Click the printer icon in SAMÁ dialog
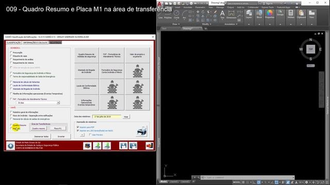330x185 pixels. [142, 132]
